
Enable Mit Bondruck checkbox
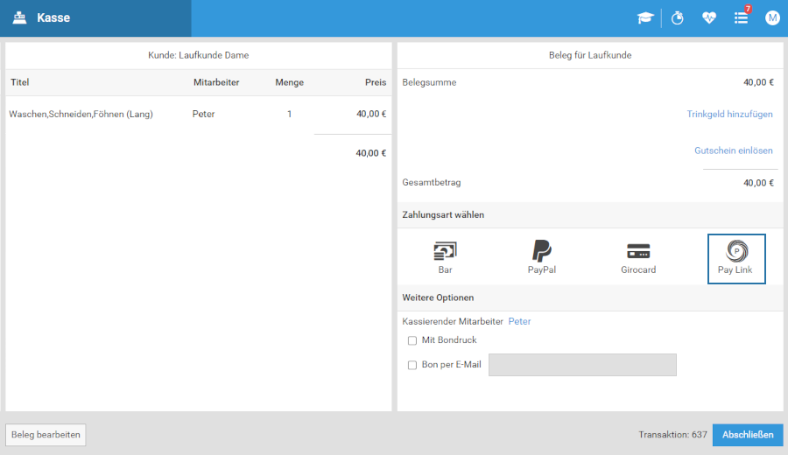[412, 340]
